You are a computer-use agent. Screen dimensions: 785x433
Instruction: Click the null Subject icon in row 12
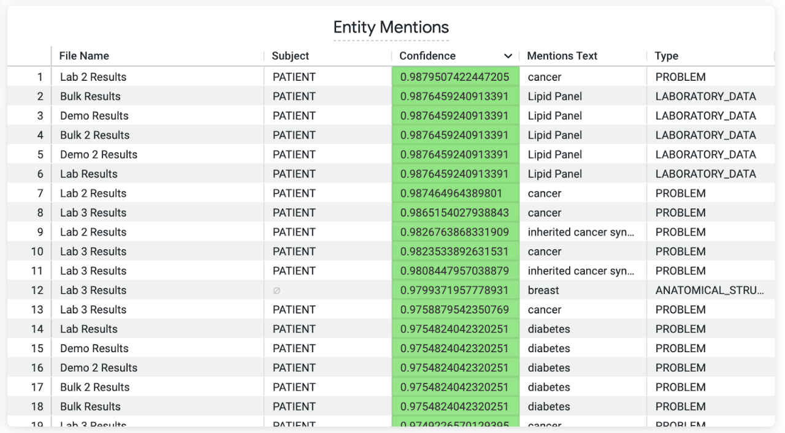[x=277, y=291]
